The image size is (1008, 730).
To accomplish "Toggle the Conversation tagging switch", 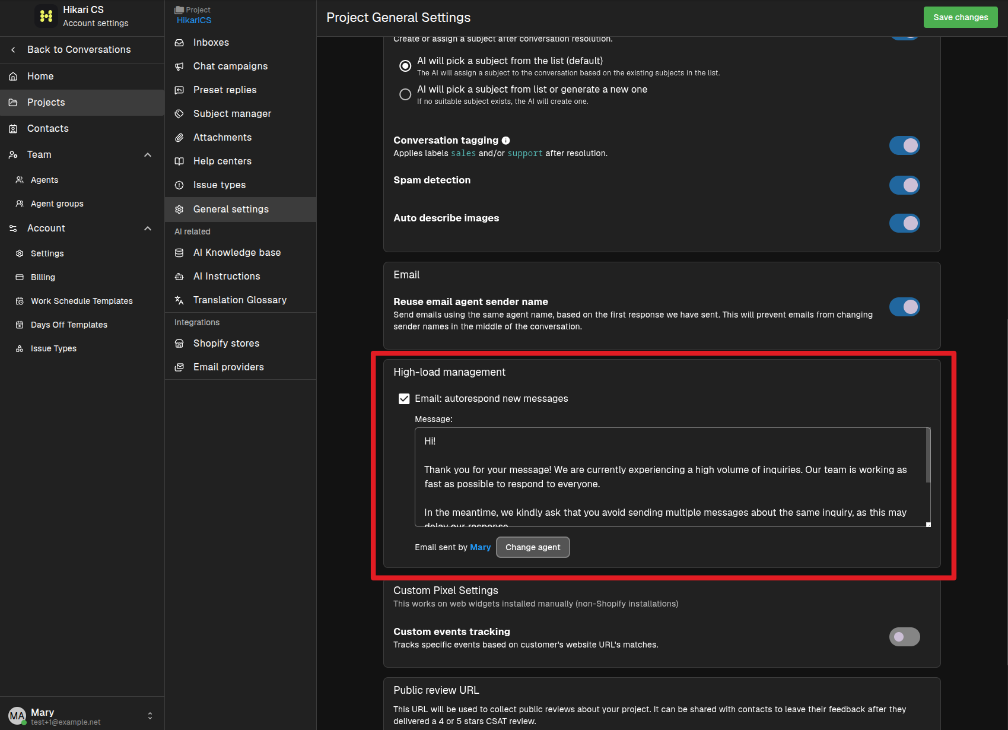I will [x=904, y=145].
